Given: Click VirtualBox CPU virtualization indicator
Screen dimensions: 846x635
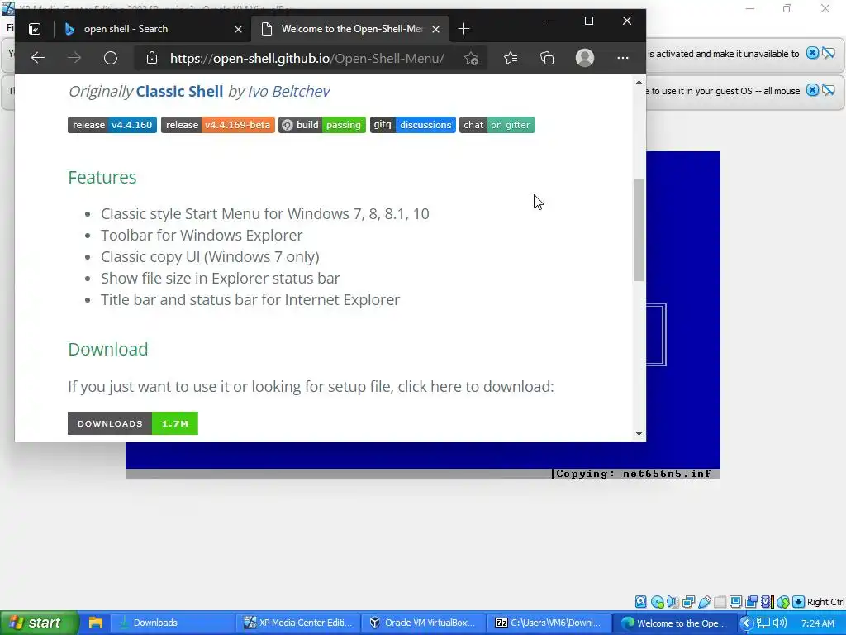Looking at the screenshot, I should (x=768, y=602).
